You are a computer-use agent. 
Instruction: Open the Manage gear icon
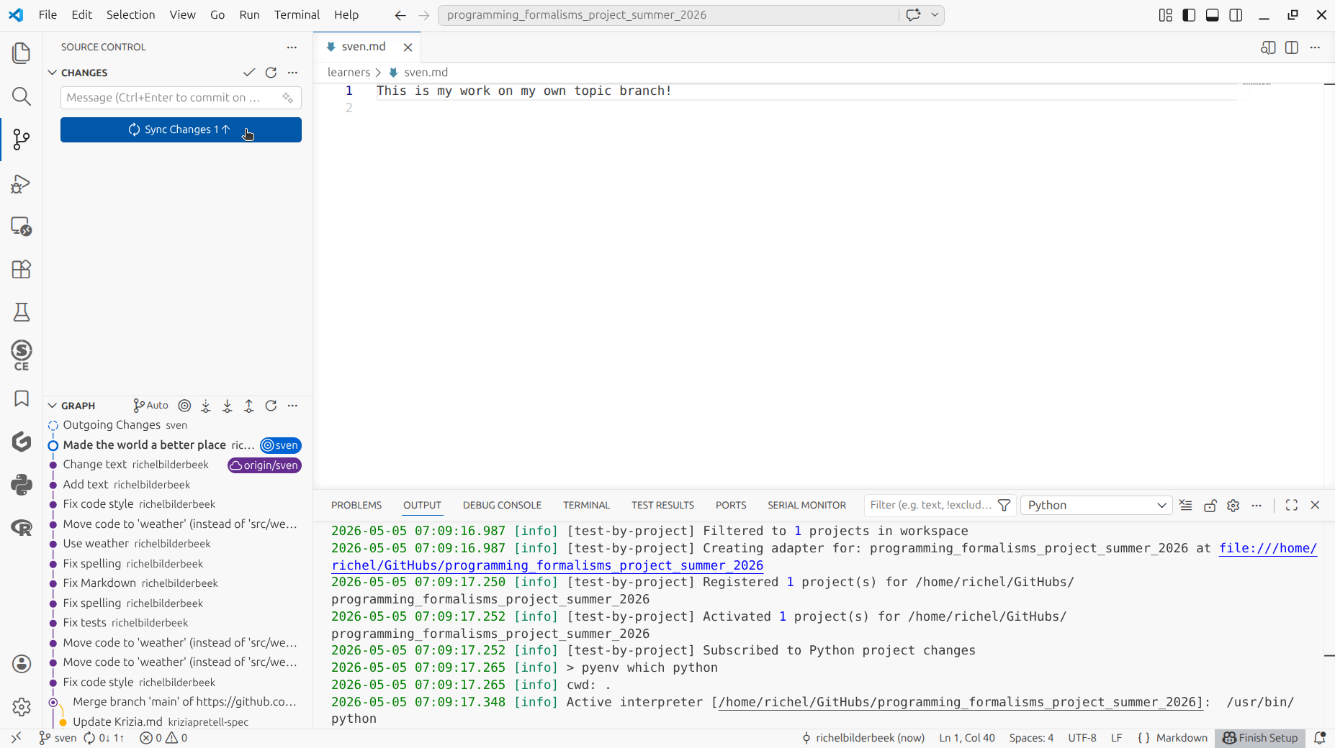click(x=22, y=707)
